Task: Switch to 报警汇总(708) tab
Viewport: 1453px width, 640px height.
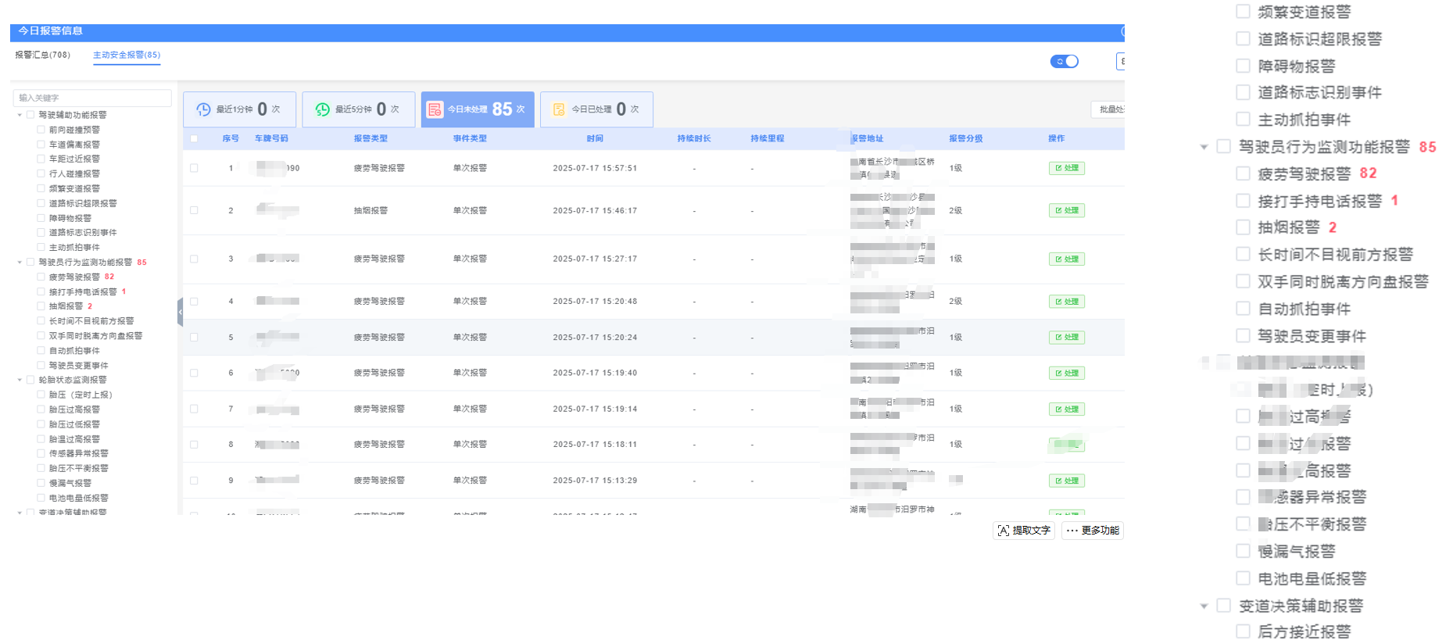Action: (43, 55)
